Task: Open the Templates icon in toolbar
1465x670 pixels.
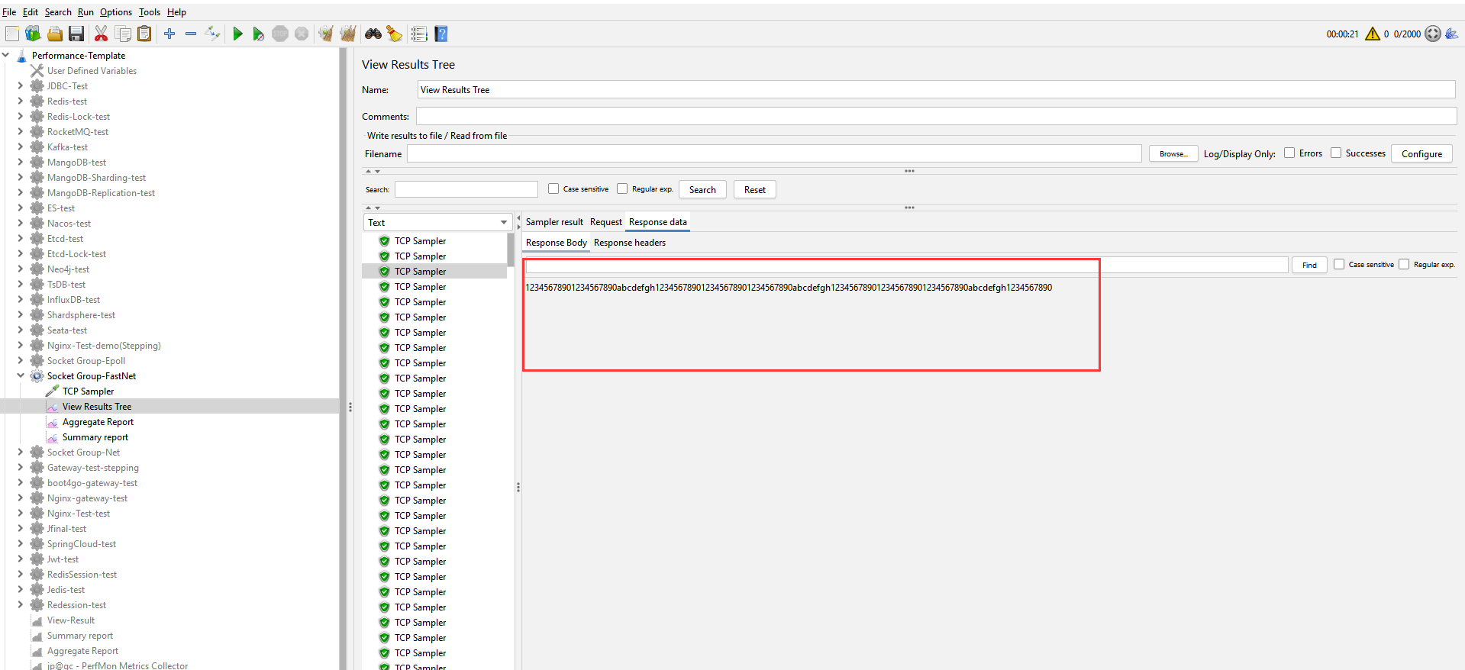Action: tap(33, 34)
